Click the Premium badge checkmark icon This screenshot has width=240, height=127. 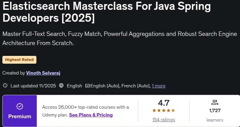[x=20, y=107]
